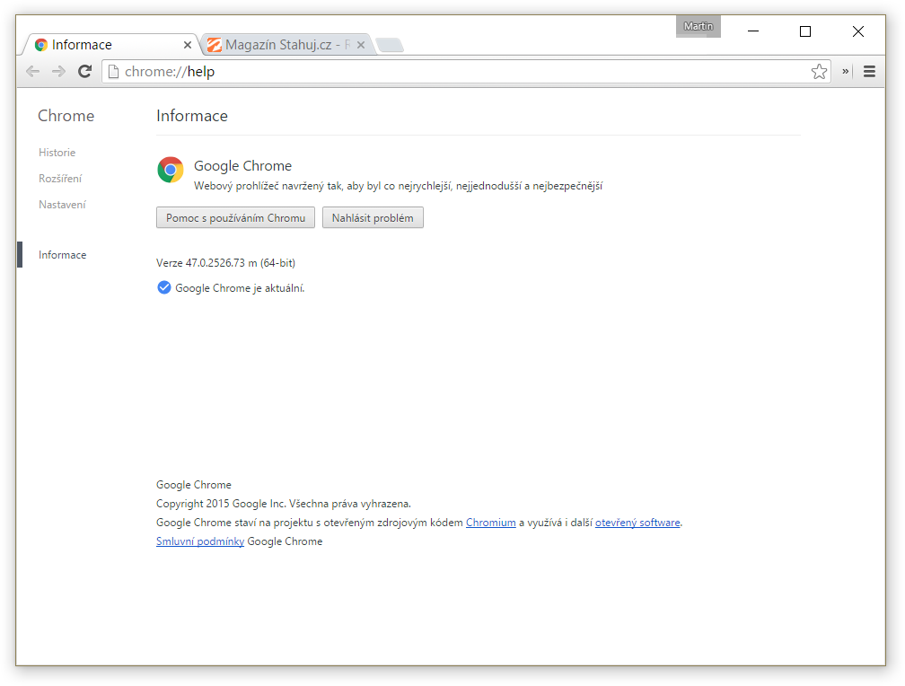Open the Martin profile switcher
The height and width of the screenshot is (686, 905).
click(699, 27)
